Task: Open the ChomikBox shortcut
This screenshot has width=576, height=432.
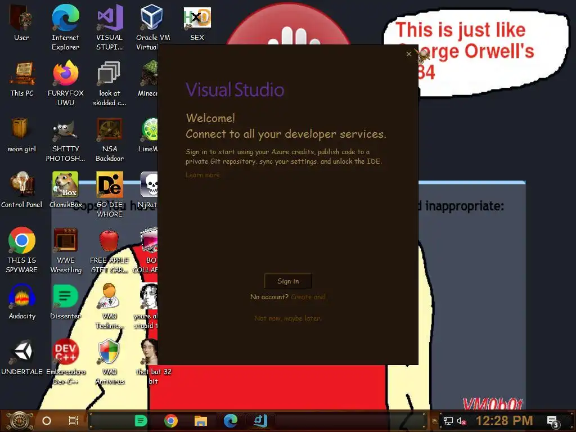Action: (x=65, y=190)
